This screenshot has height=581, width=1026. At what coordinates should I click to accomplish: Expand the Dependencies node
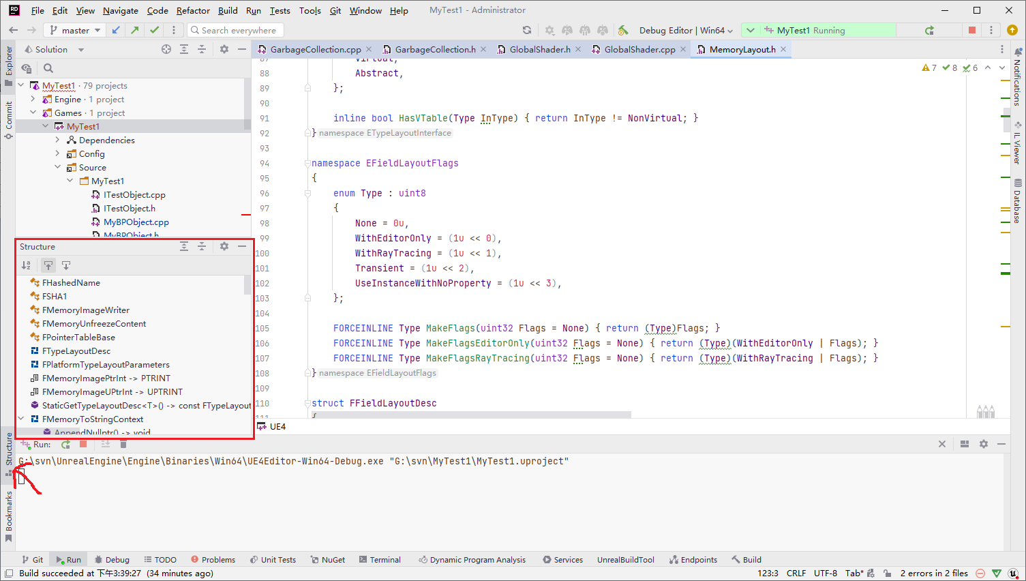(57, 140)
